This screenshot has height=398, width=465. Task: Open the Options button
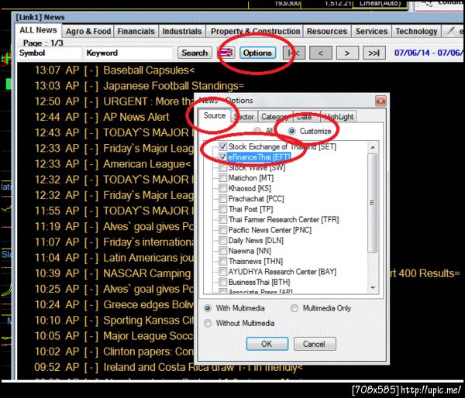pyautogui.click(x=257, y=53)
